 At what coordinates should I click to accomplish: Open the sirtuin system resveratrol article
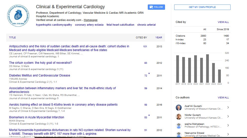point(40,63)
